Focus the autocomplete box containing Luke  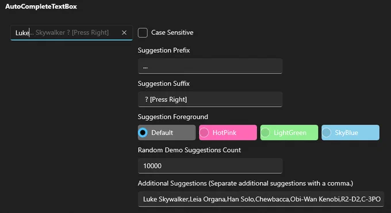pyautogui.click(x=71, y=33)
